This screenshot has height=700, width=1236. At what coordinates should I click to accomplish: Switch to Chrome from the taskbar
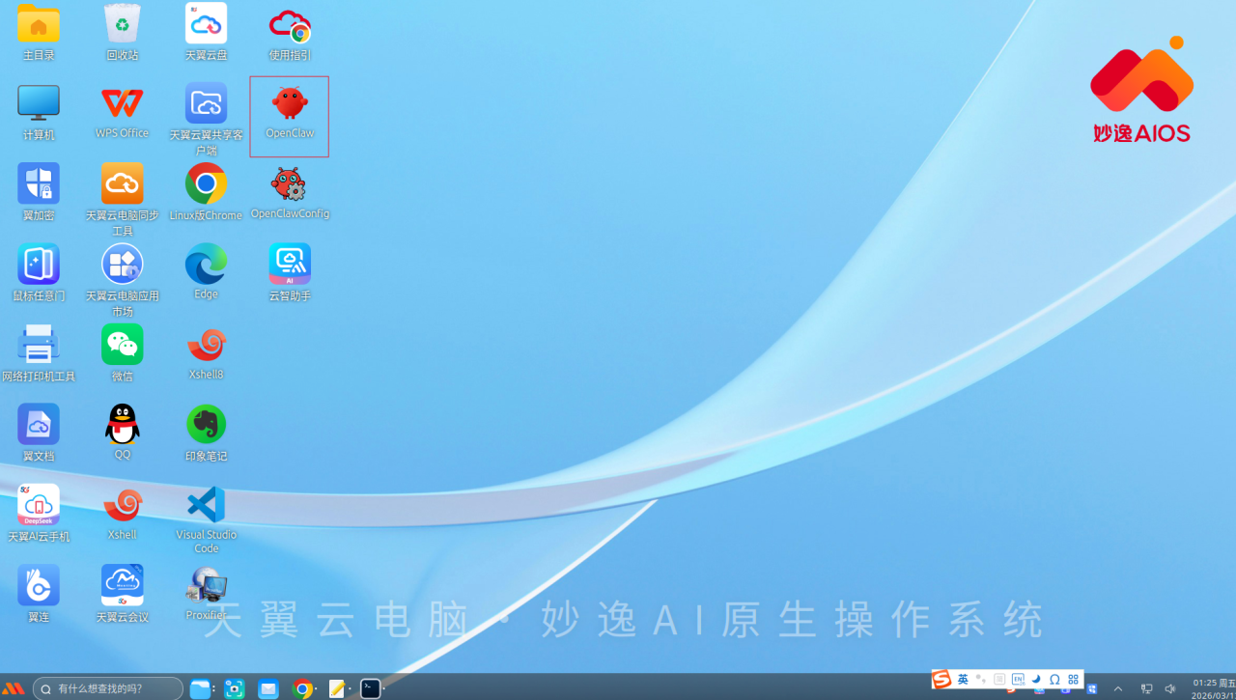pyautogui.click(x=303, y=688)
